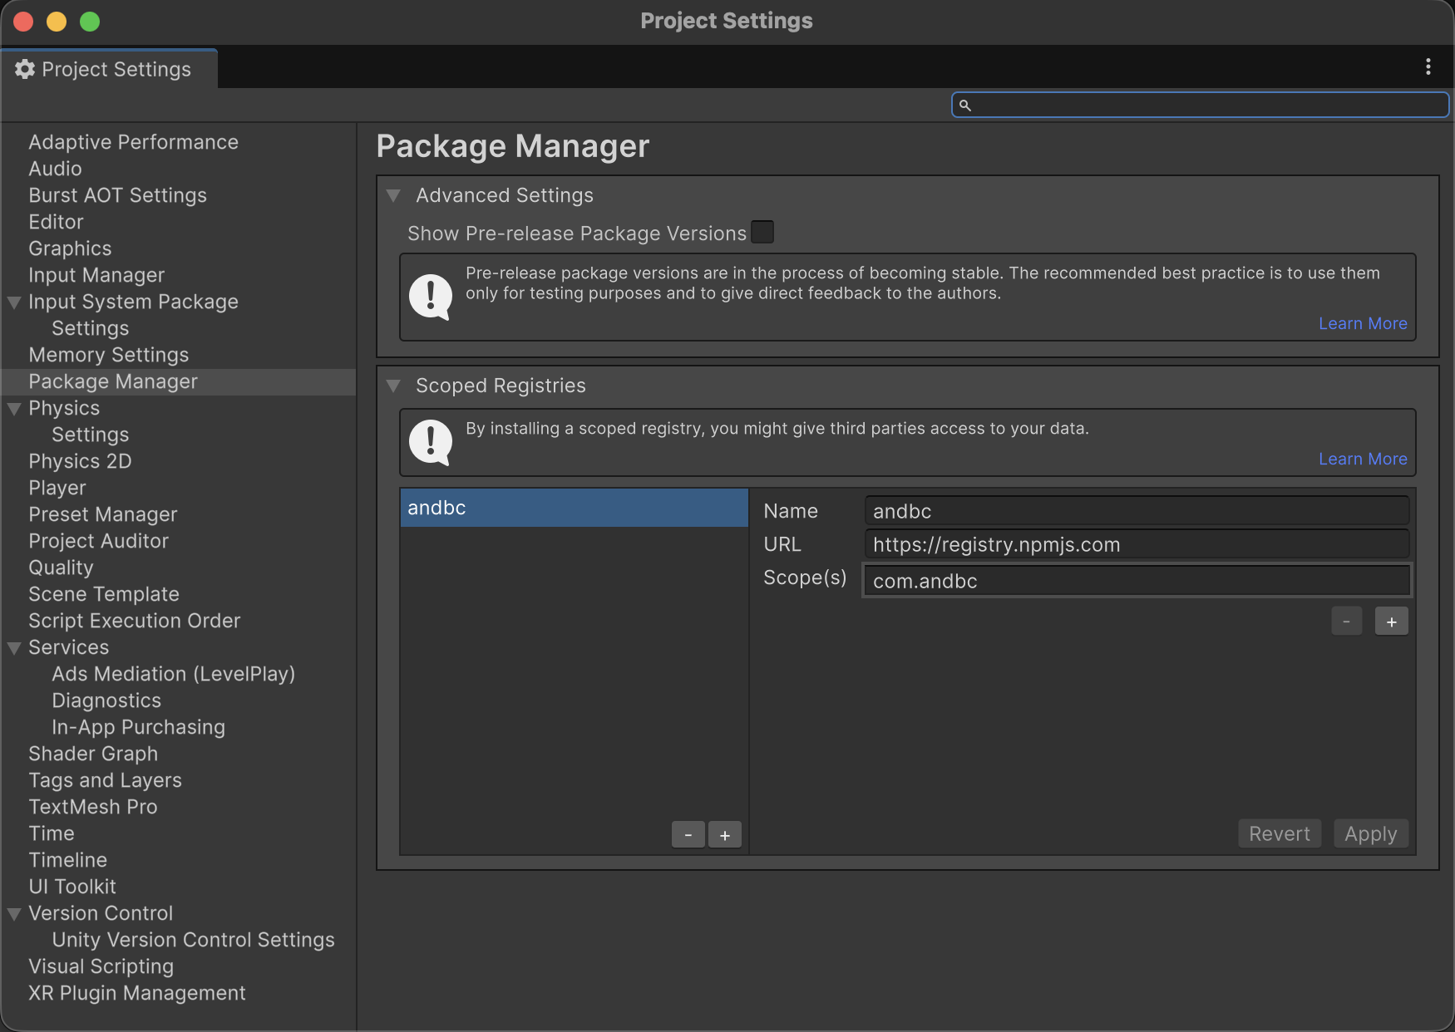Image resolution: width=1455 pixels, height=1032 pixels.
Task: Open Settings under Input System Package
Action: pyautogui.click(x=90, y=328)
